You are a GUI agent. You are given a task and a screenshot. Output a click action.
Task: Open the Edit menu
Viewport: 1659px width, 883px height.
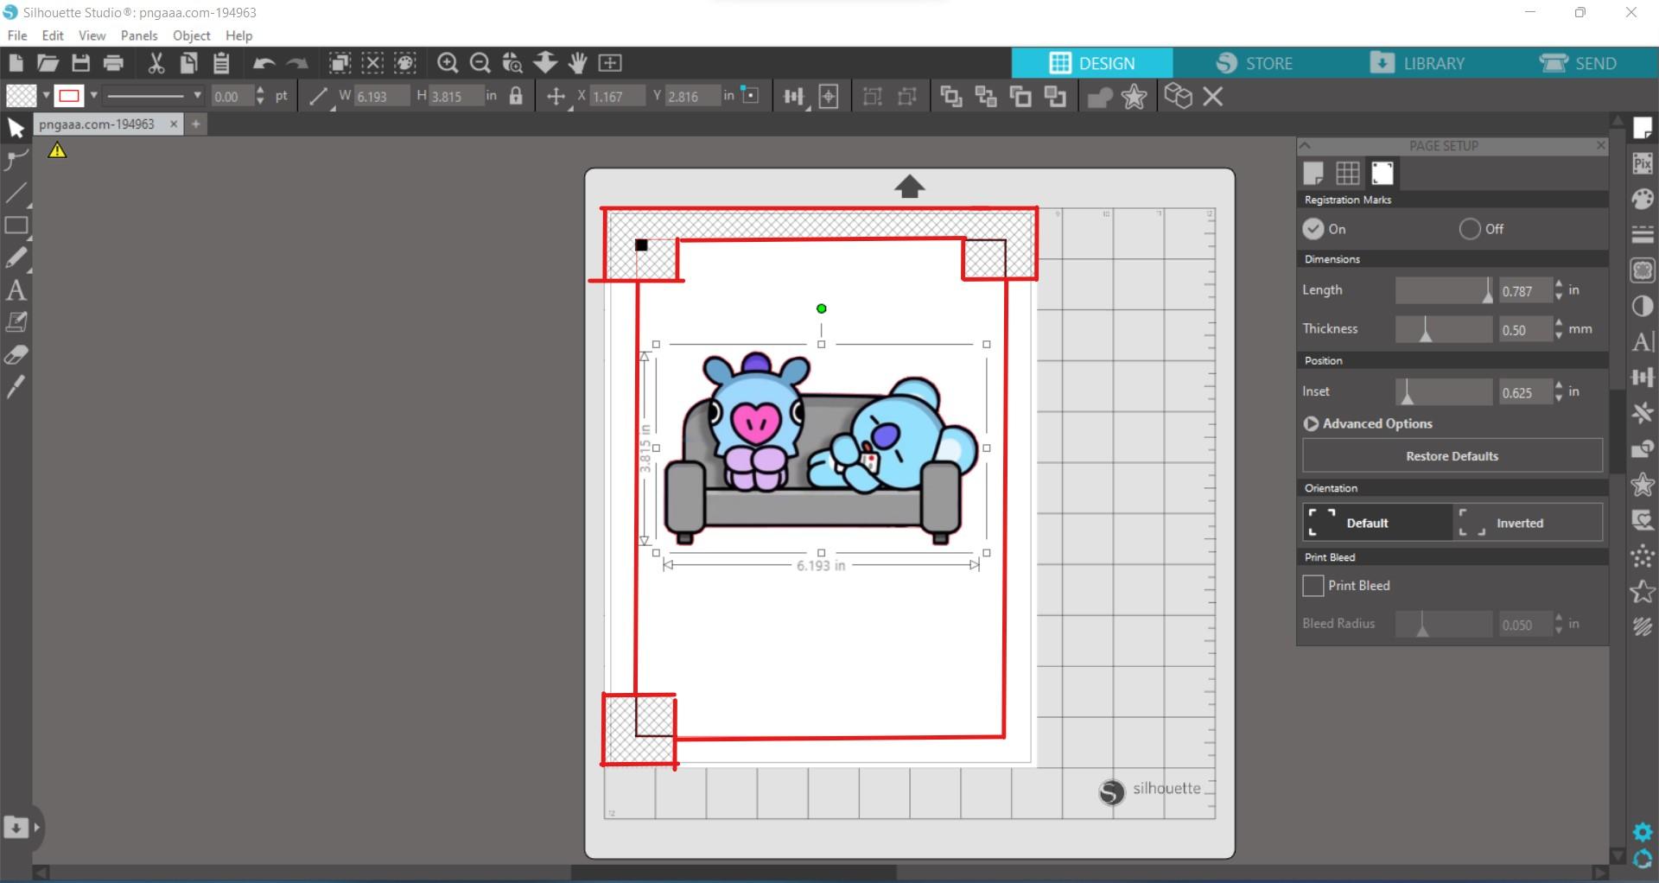[x=53, y=35]
